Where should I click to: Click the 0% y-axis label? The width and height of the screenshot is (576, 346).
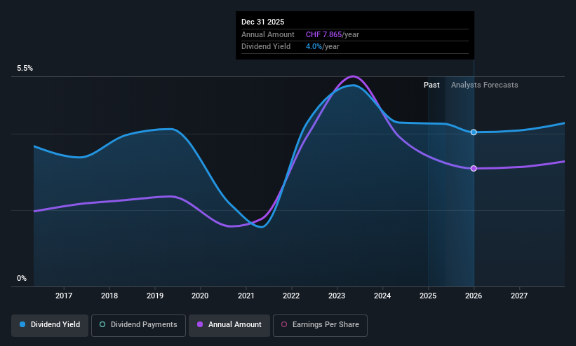[22, 279]
